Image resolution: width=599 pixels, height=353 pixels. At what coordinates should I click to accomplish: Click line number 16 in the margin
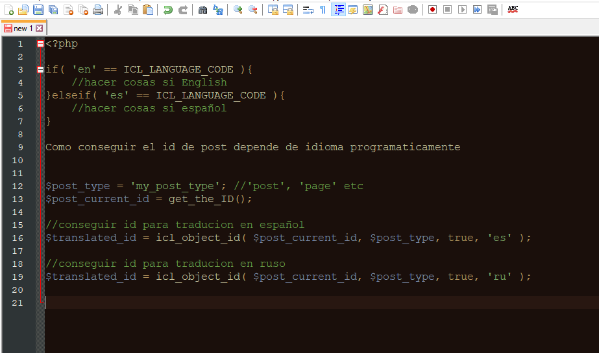pos(17,238)
